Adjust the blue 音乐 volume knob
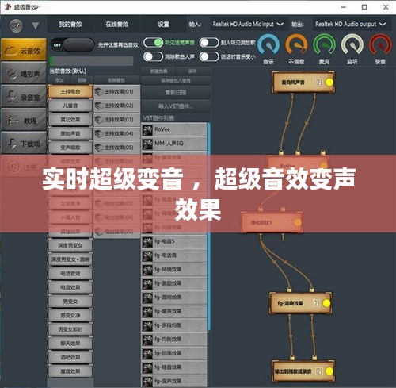This screenshot has height=388, width=396. pyautogui.click(x=268, y=44)
